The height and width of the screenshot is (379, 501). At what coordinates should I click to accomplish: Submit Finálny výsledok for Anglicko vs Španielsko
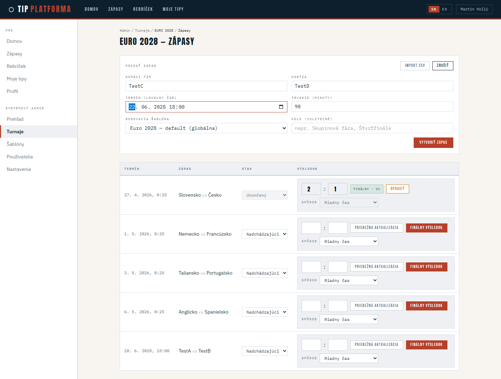pos(426,306)
